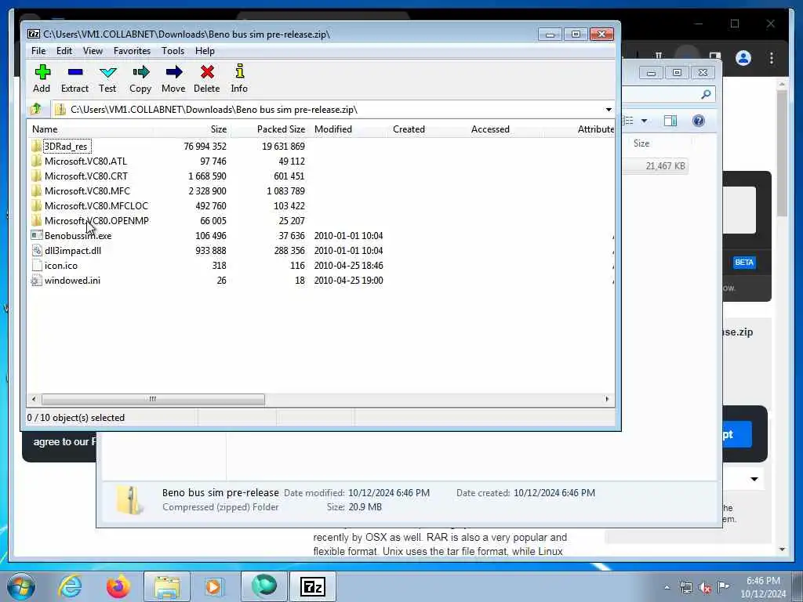The image size is (803, 602).
Task: Select the Microsoft.VC80.MFCLOC folder icon
Action: 36,206
